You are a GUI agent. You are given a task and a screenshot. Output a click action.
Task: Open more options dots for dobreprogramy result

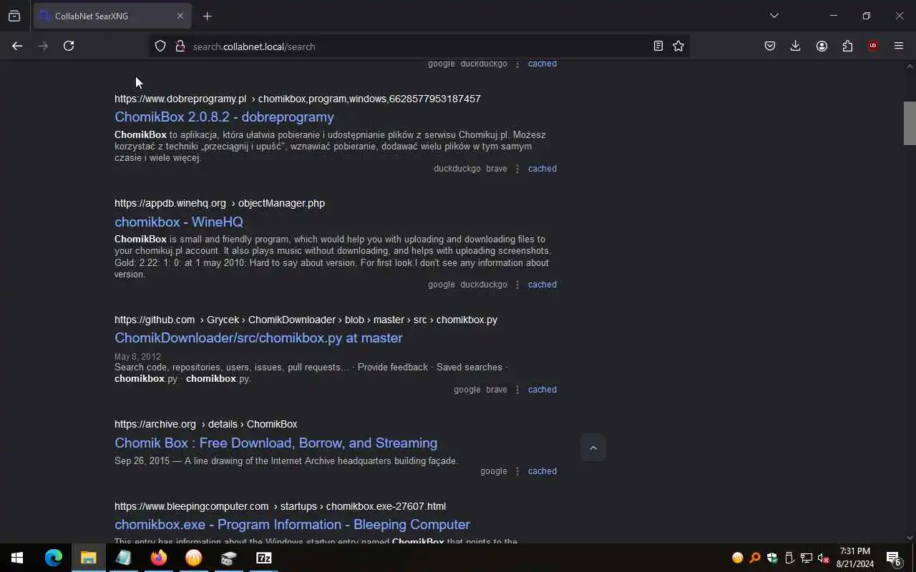(x=517, y=169)
